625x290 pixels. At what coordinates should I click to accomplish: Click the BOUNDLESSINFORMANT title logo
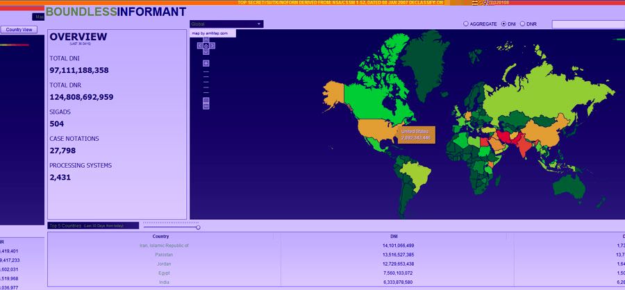tap(116, 12)
